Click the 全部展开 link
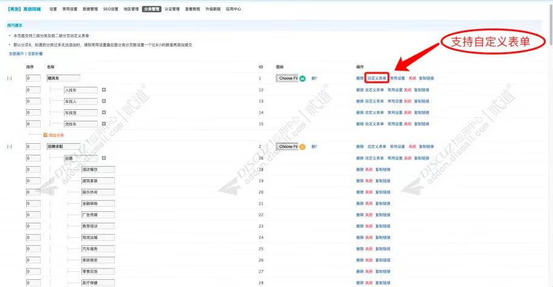 click(16, 54)
